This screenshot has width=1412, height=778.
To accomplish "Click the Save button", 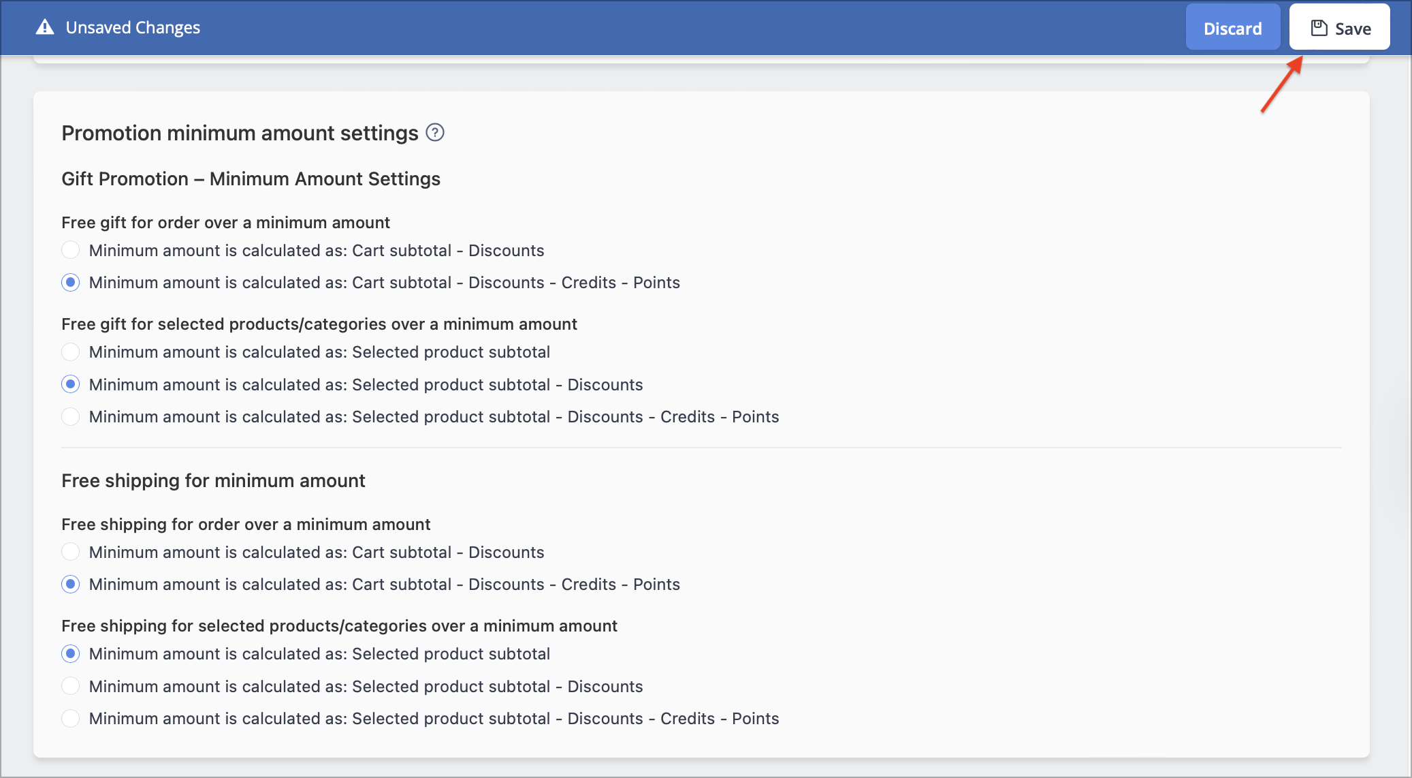I will tap(1339, 28).
